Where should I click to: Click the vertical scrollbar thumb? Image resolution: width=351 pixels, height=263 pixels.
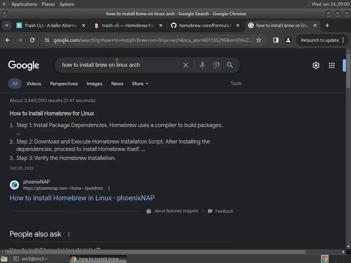348,71
